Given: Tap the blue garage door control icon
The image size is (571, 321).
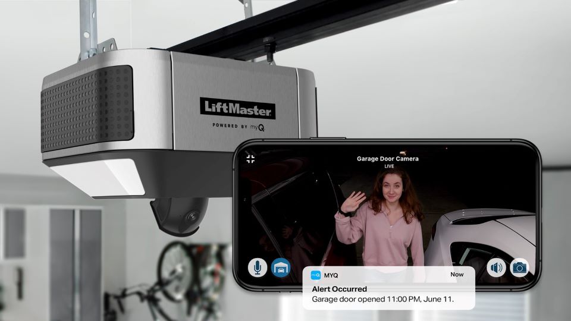Looking at the screenshot, I should point(281,267).
